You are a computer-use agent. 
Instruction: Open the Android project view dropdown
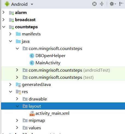(x=32, y=4)
